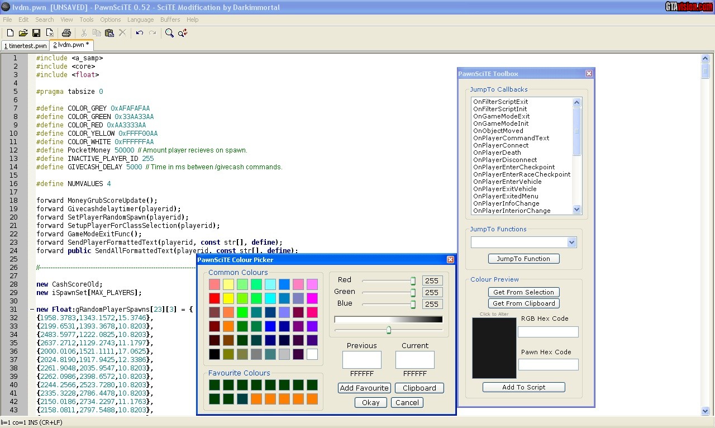Image resolution: width=715 pixels, height=428 pixels.
Task: Open the Language menu
Action: coord(141,20)
